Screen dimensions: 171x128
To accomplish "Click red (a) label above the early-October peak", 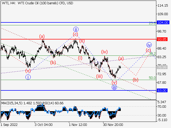I will (x=42, y=36).
